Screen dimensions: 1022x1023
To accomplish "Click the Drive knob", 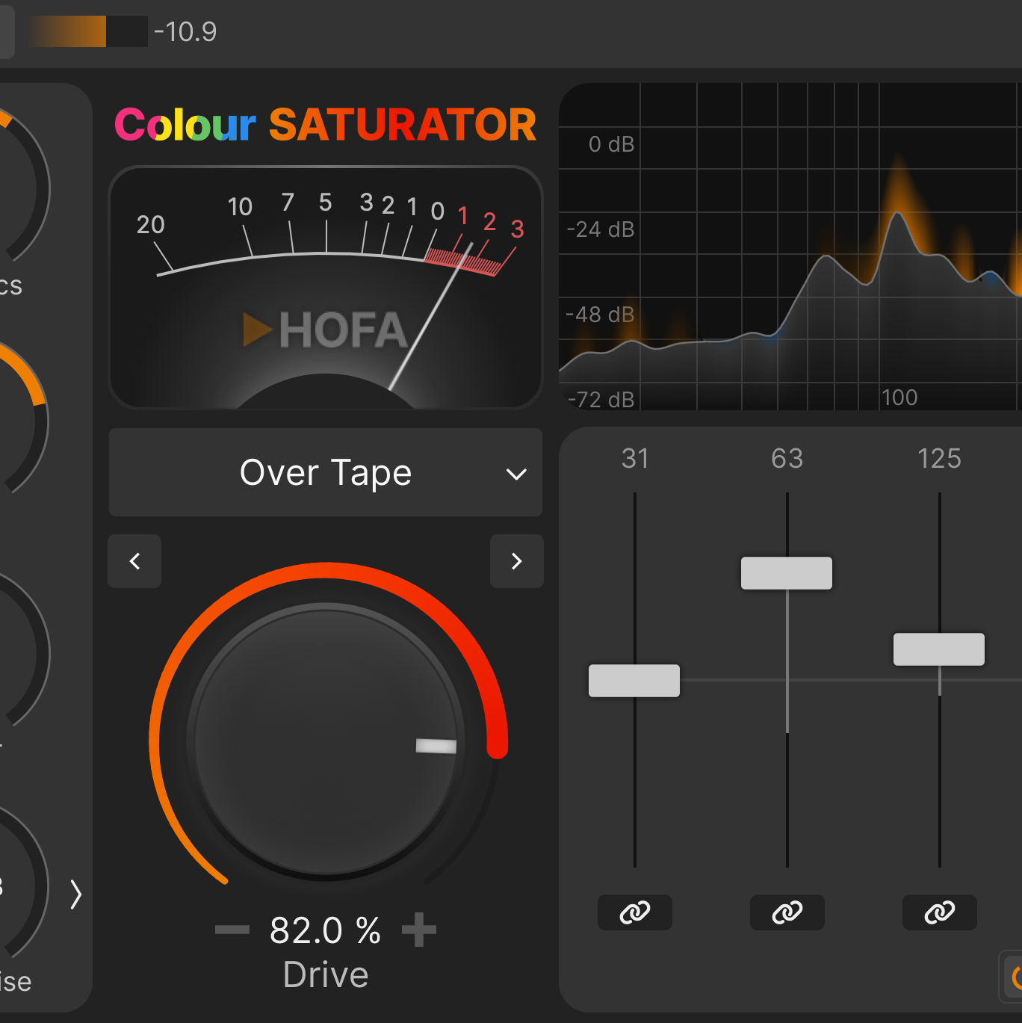I will 326,741.
